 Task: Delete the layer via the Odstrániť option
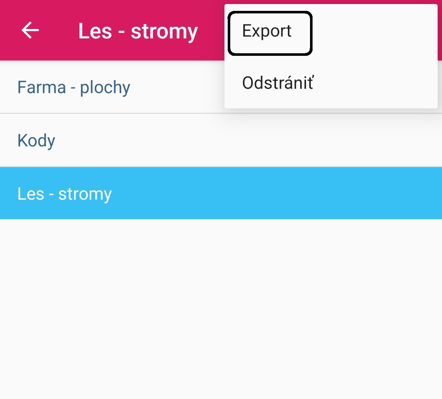(331, 83)
